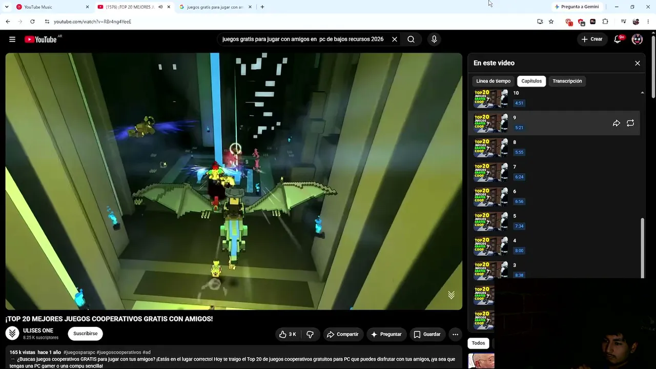Jump to chapter 10 thumbnail
656x369 pixels.
(490, 98)
